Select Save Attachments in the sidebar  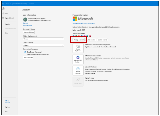(x=11, y=29)
